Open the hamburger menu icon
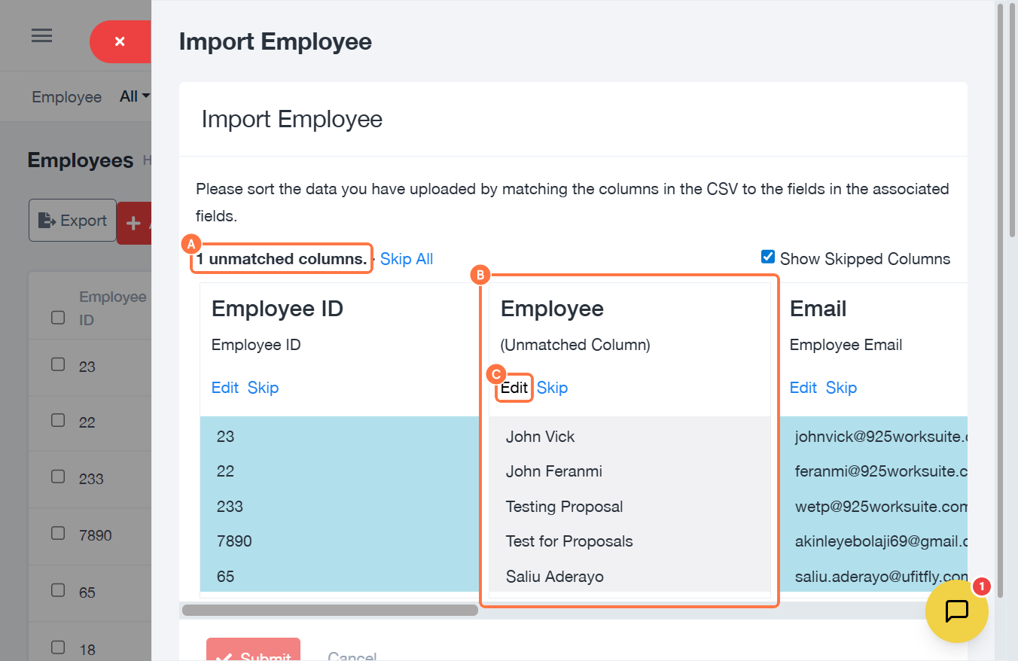The image size is (1018, 661). (41, 36)
